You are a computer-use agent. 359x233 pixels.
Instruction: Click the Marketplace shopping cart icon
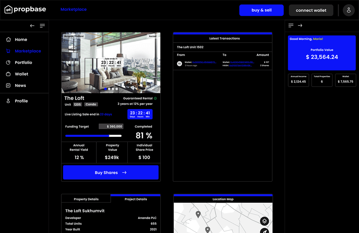pyautogui.click(x=9, y=51)
